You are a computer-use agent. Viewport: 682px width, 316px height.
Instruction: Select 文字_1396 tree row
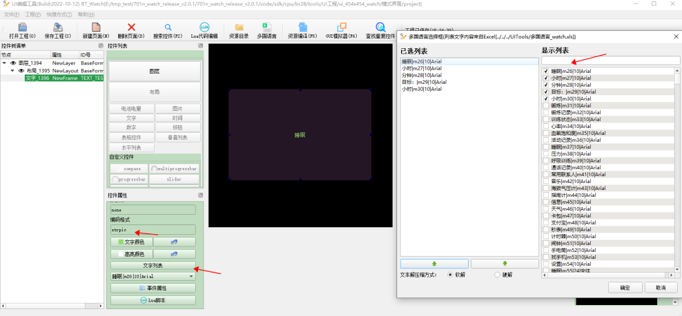52,78
